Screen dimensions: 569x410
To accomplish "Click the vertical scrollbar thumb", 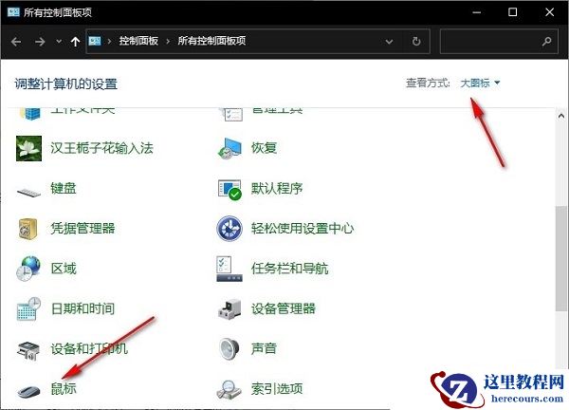I will tap(561, 258).
